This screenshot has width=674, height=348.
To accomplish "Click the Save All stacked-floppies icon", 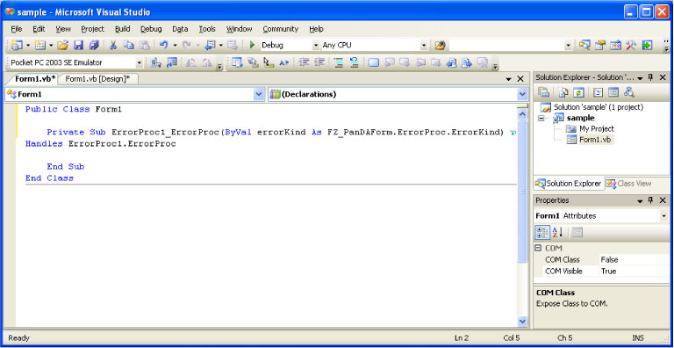I will (x=94, y=45).
